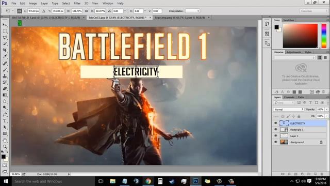Switch to the Swatches tab
This screenshot has height=186, width=330.
pos(289,20)
